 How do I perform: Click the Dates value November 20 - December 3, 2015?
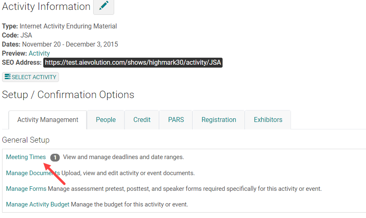tap(70, 45)
